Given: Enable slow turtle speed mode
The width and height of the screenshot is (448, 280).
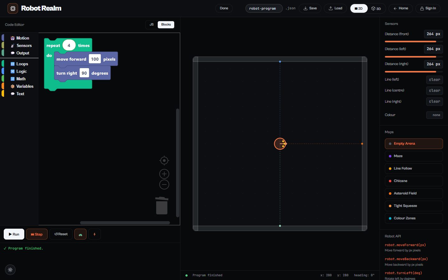Looking at the screenshot, I should (80, 234).
